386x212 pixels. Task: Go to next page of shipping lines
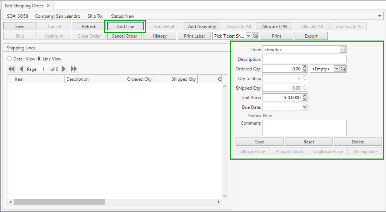click(64, 69)
